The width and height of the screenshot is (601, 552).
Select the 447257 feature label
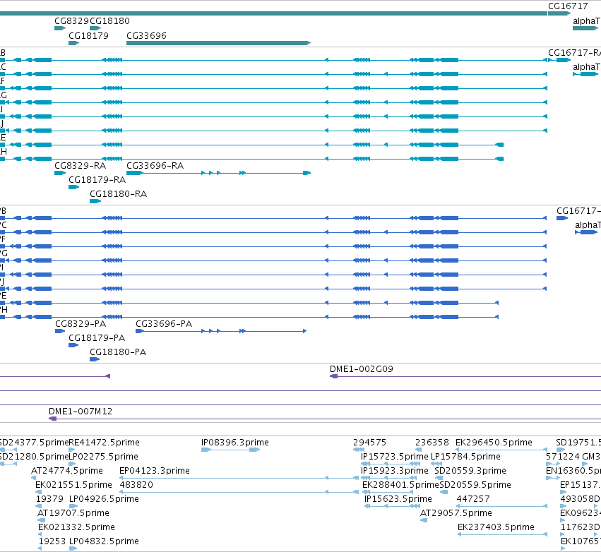tap(473, 499)
